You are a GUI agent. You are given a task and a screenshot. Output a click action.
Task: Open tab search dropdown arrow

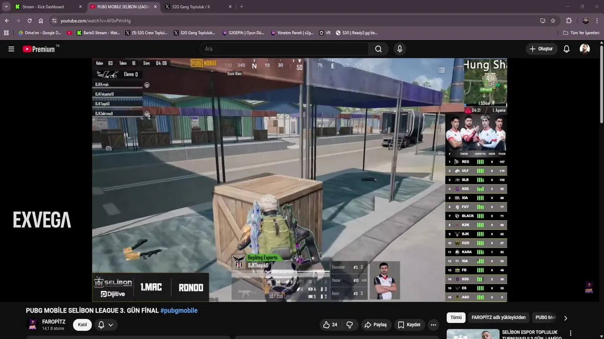point(6,7)
